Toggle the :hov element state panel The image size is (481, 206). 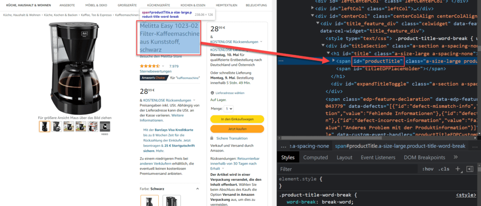pos(428,169)
